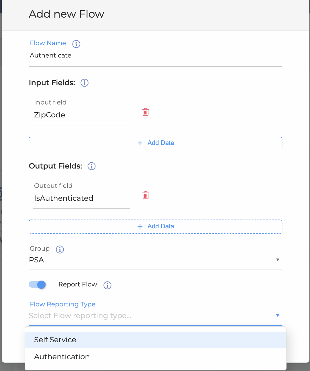Expand the Group dropdown arrow
The image size is (310, 371).
(277, 260)
